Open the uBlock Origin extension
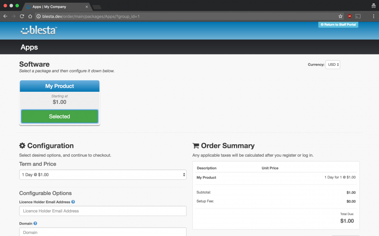This screenshot has height=236, width=379. point(349,16)
